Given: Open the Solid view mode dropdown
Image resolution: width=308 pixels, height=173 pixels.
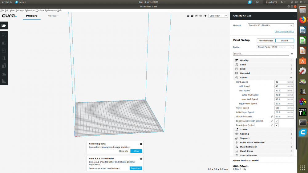Looking at the screenshot, I should tap(218, 16).
